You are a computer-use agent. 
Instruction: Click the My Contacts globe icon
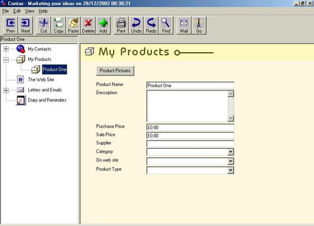click(x=21, y=49)
